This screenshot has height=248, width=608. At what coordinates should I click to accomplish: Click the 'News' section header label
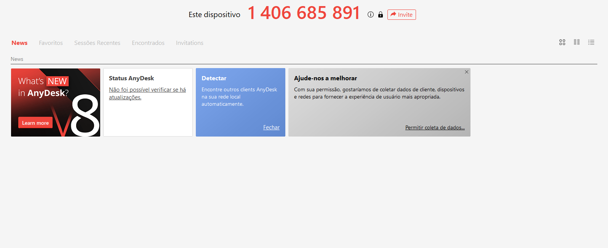[x=17, y=59]
